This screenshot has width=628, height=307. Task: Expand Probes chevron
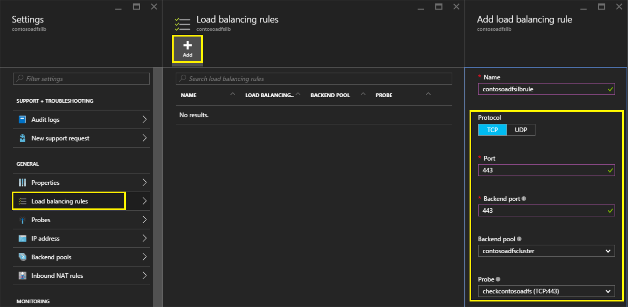[x=145, y=219]
